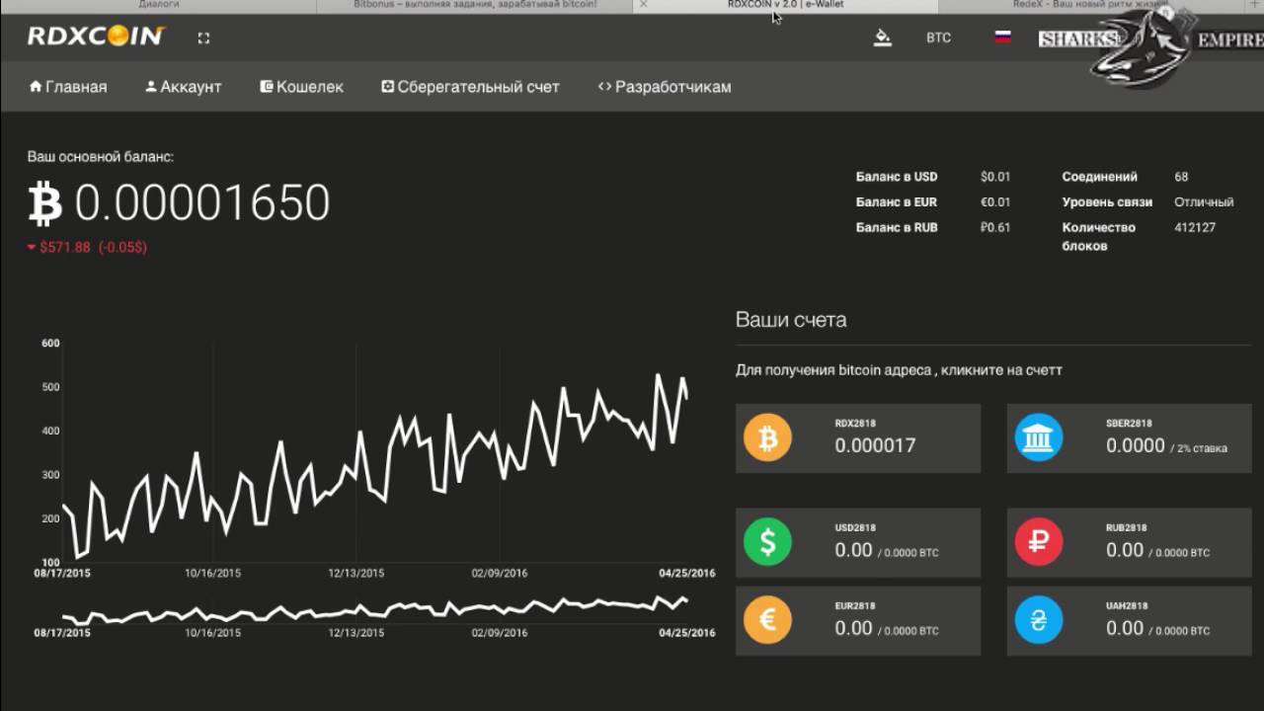Switch language via Russian flag
The image size is (1264, 711).
(x=1002, y=38)
